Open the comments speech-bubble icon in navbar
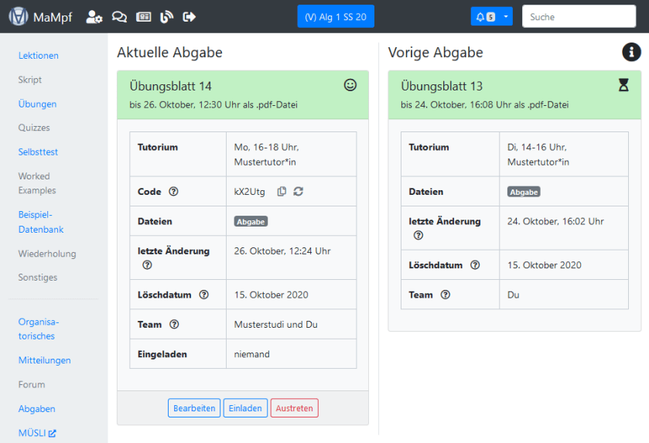The width and height of the screenshot is (649, 443). (x=119, y=16)
